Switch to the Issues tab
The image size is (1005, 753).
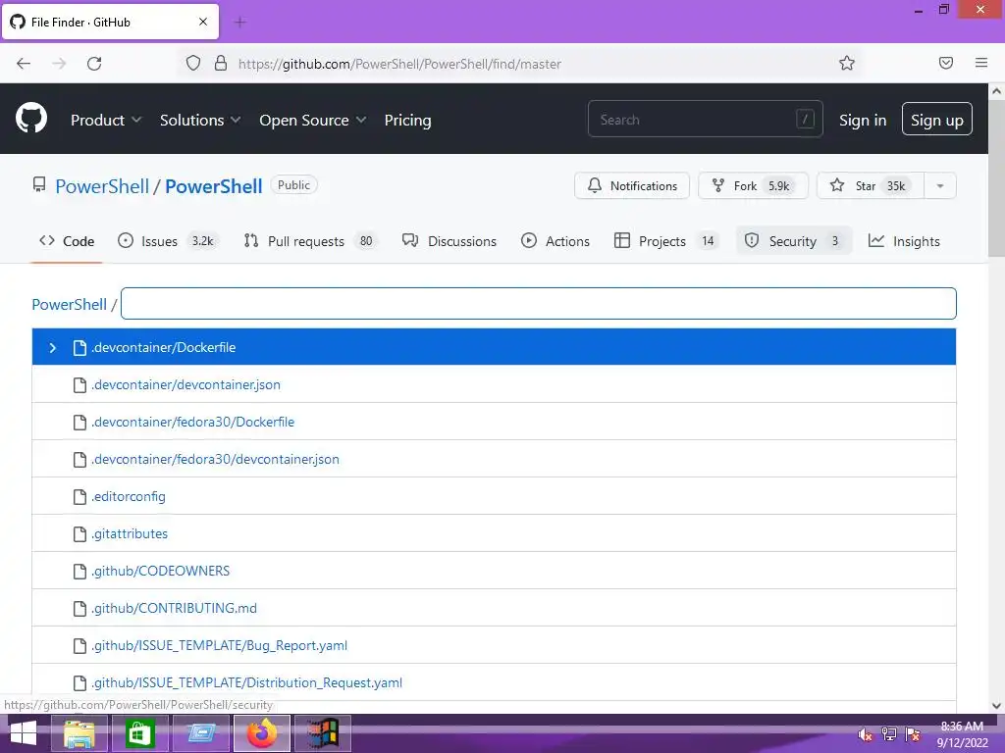pos(168,241)
